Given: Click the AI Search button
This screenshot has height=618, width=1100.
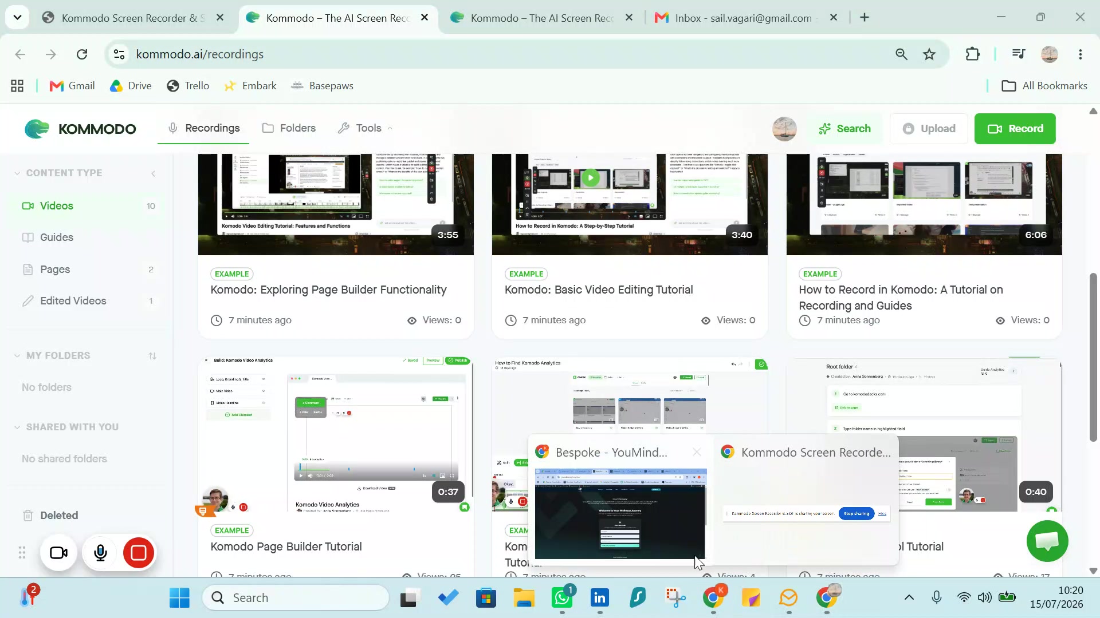Looking at the screenshot, I should pos(844,129).
